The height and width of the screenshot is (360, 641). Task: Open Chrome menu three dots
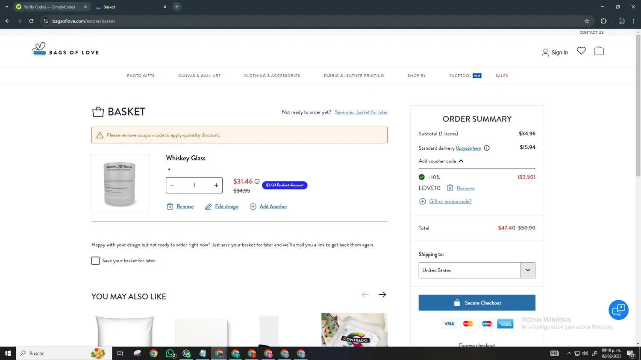pyautogui.click(x=634, y=21)
